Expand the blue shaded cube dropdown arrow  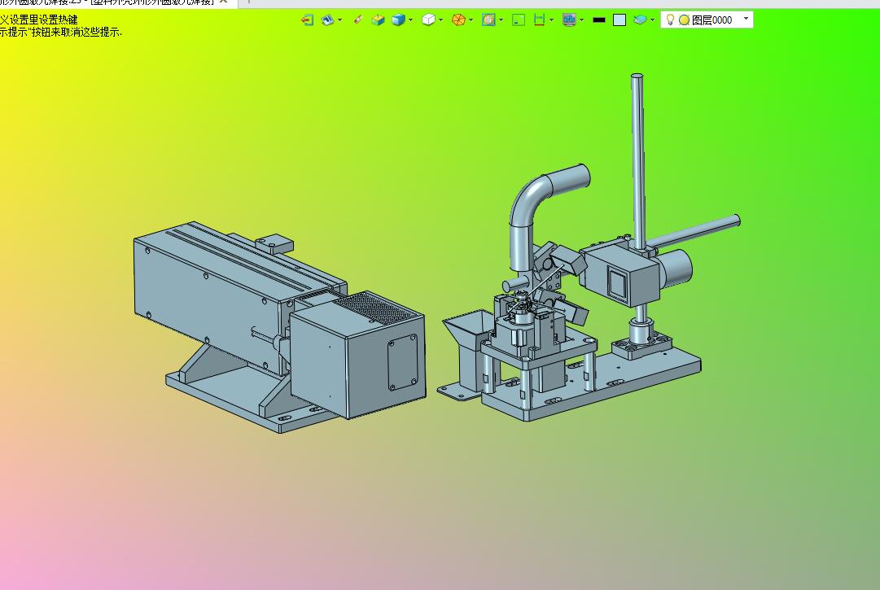click(x=410, y=20)
